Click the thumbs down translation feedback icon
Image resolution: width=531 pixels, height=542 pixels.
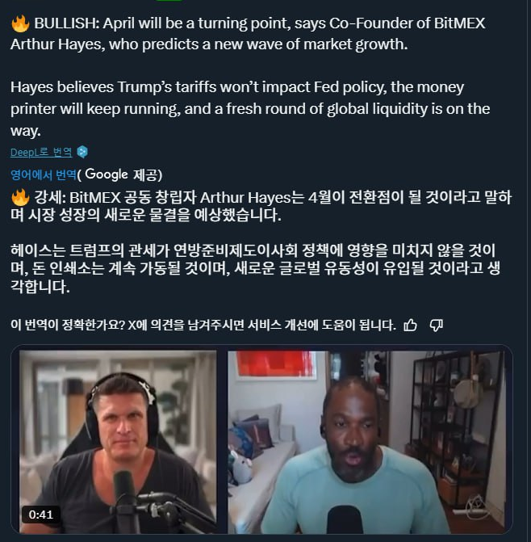(437, 325)
